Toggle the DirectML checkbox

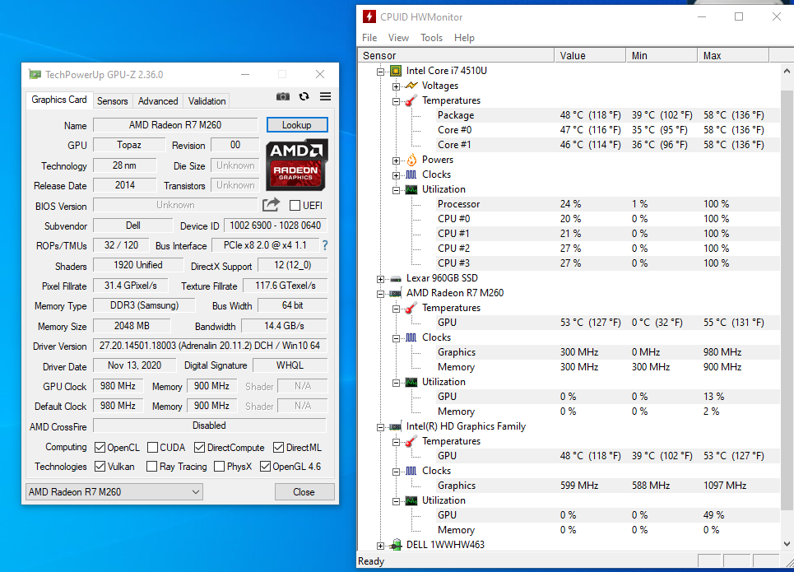tap(278, 448)
